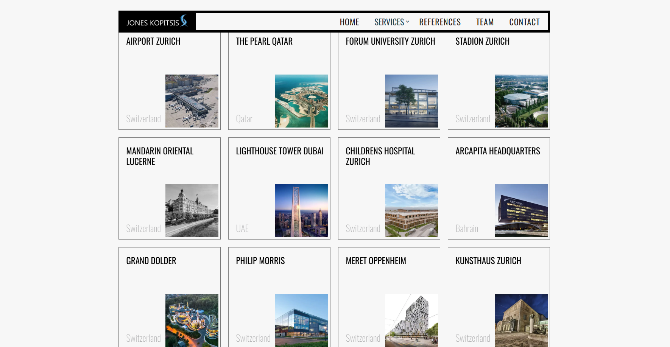Open Lighthouse Tower Dubai project title

coord(280,151)
